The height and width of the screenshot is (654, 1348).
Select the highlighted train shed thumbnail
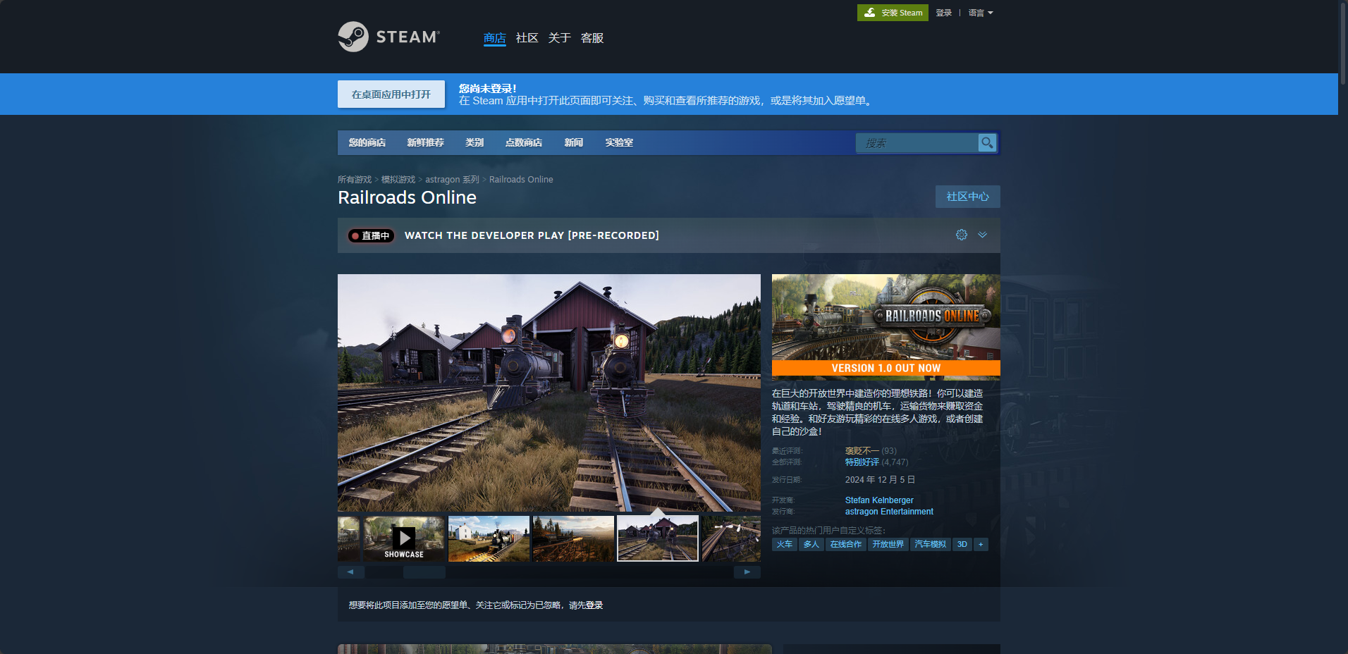658,538
